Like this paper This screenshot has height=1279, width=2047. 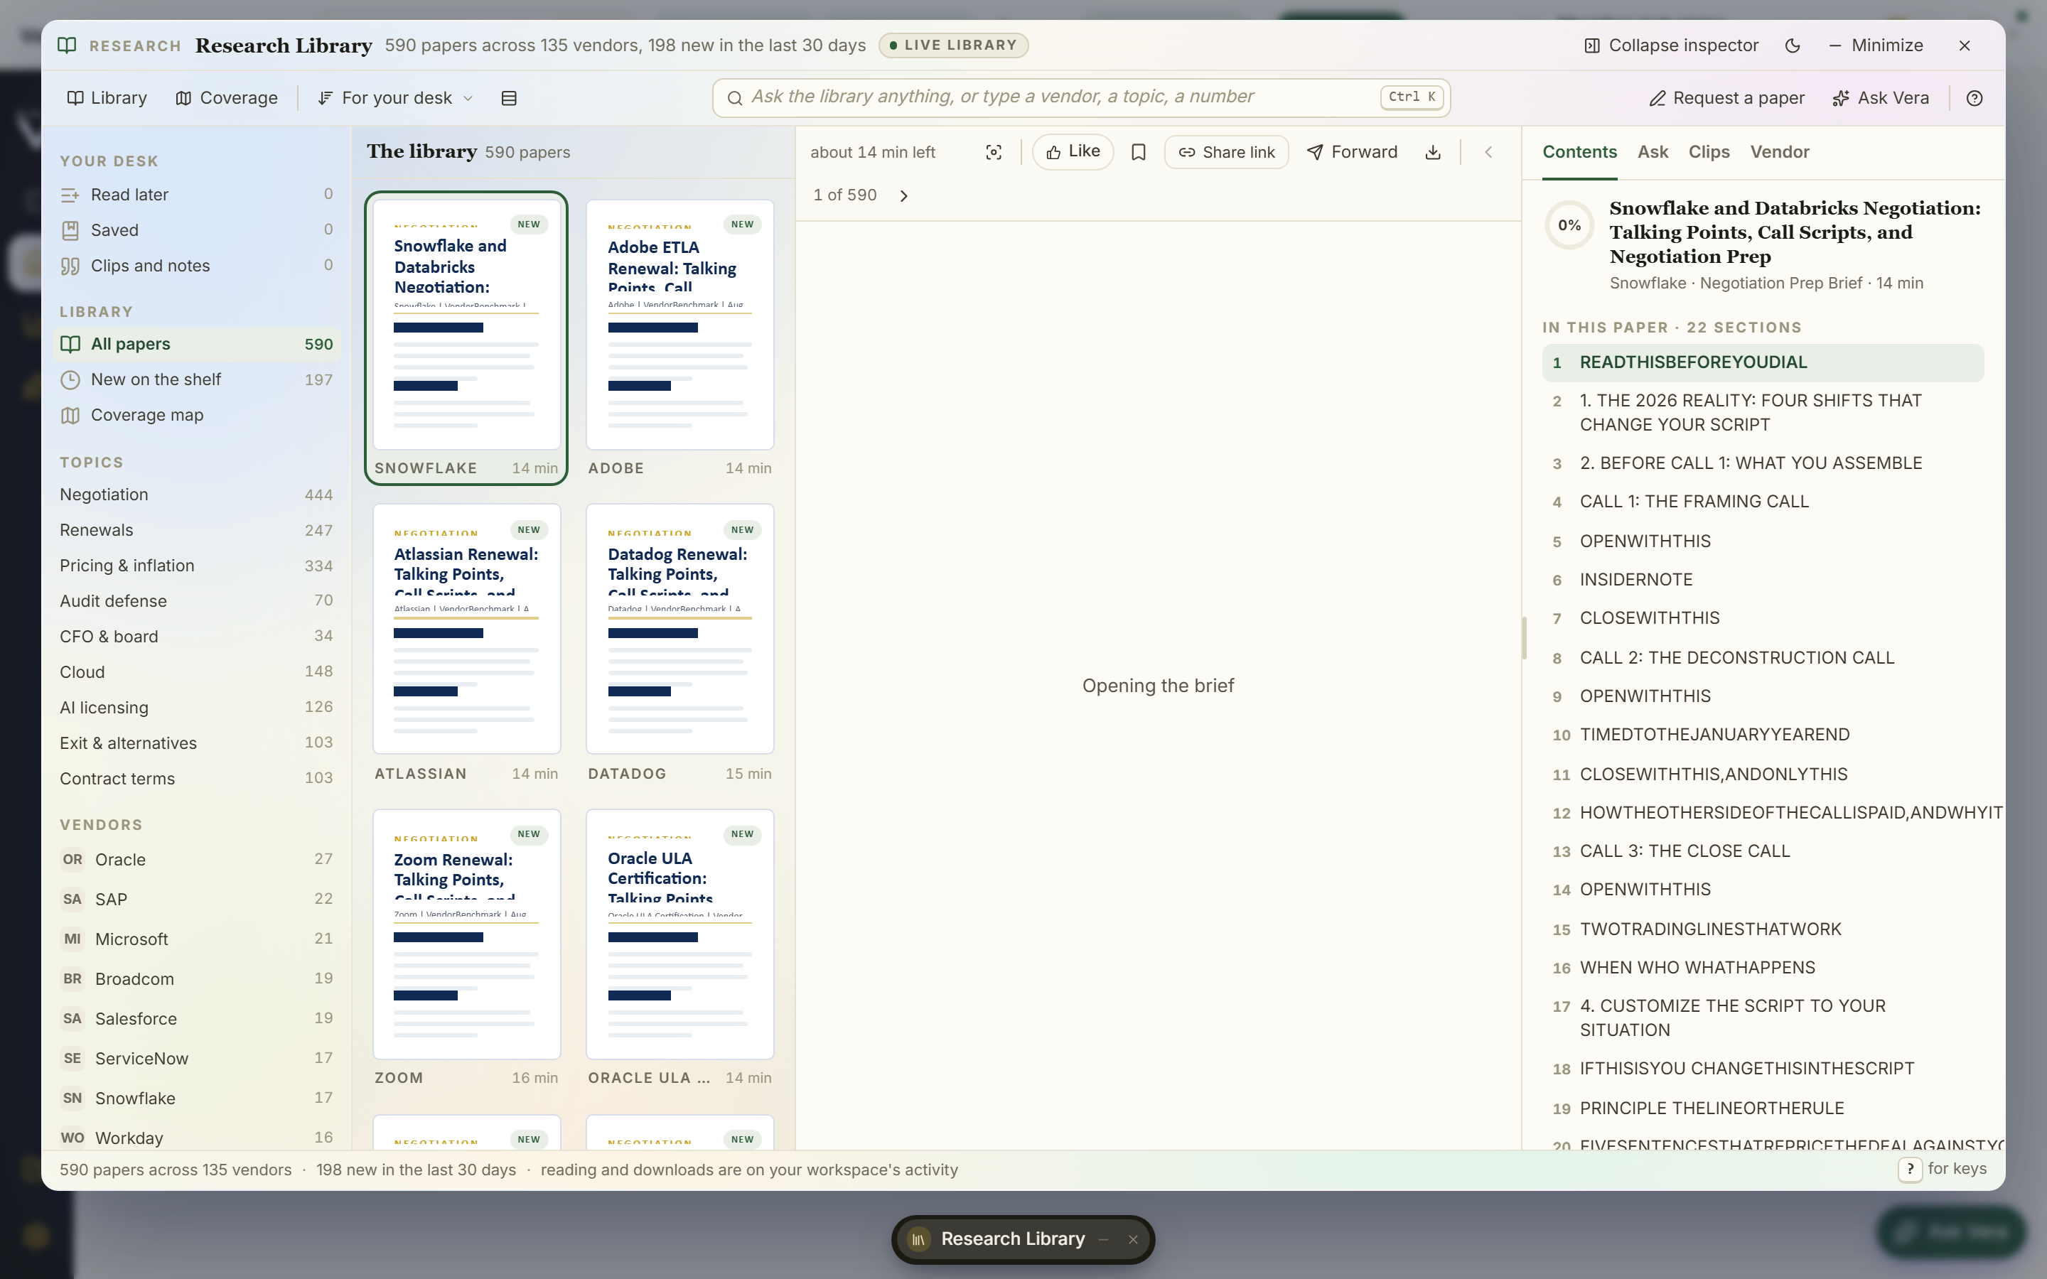pos(1073,152)
